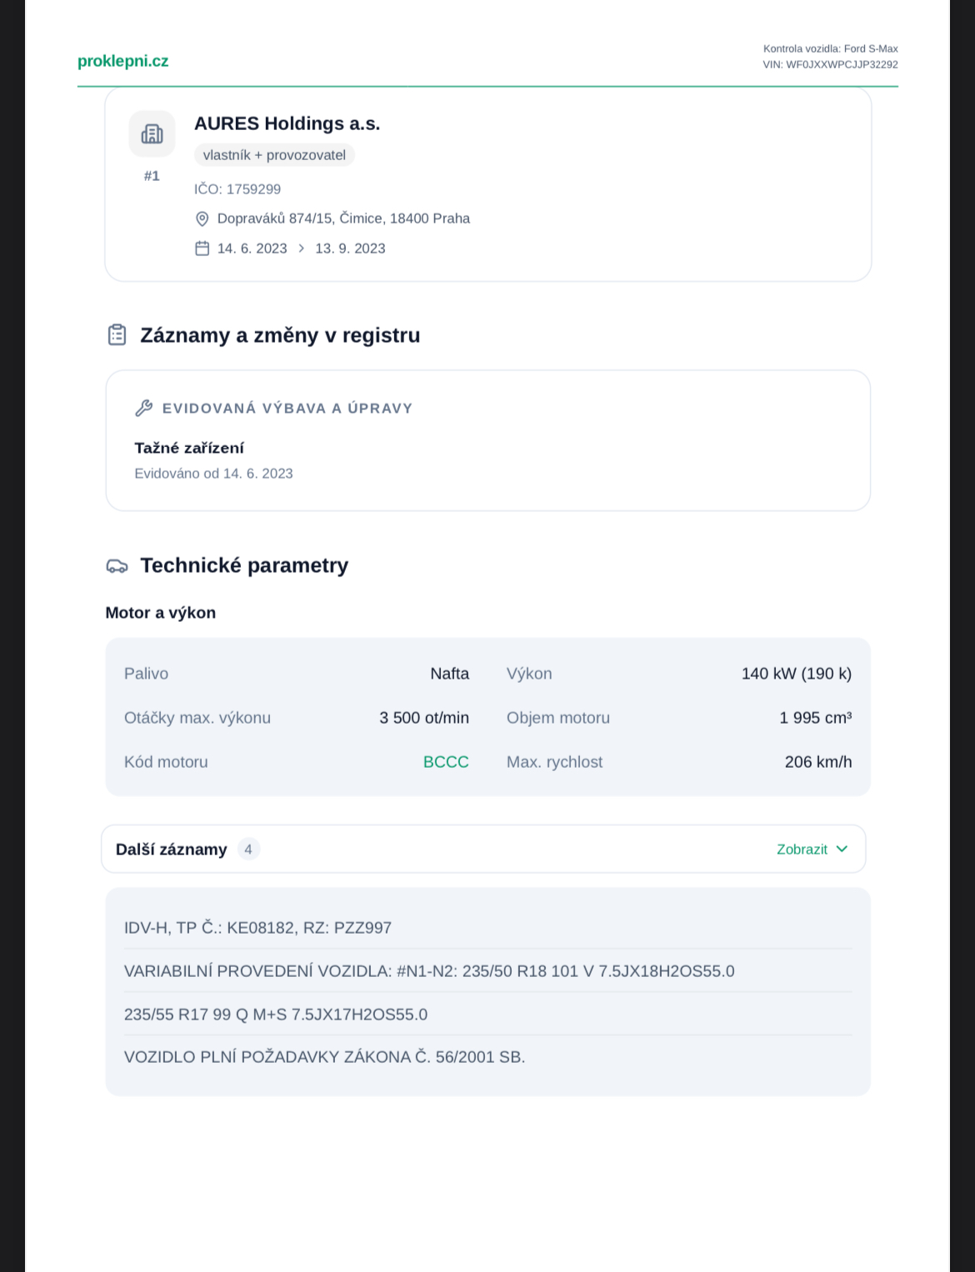Click the wrench icon for Evidovaná výbava
This screenshot has width=975, height=1272.
click(x=143, y=408)
